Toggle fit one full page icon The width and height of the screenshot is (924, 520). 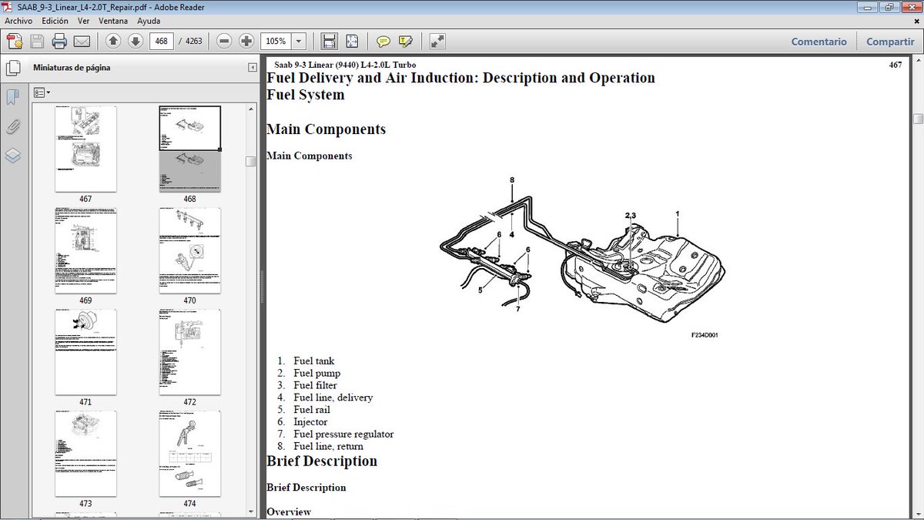(352, 41)
